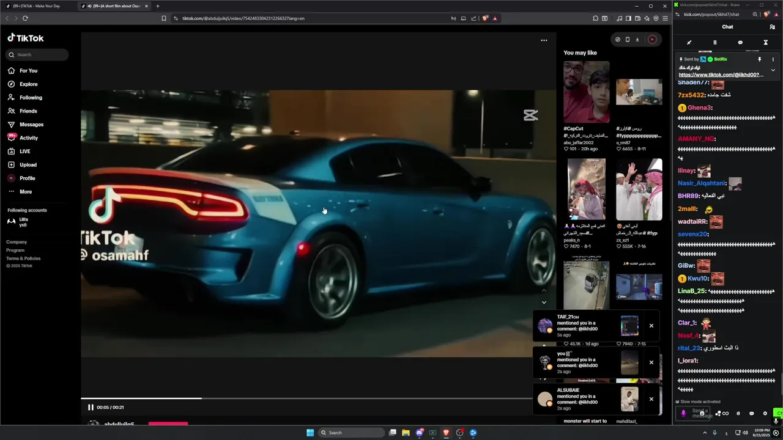
Task: Open the zx_xz1 recommended video thumbnail
Action: [x=639, y=189]
